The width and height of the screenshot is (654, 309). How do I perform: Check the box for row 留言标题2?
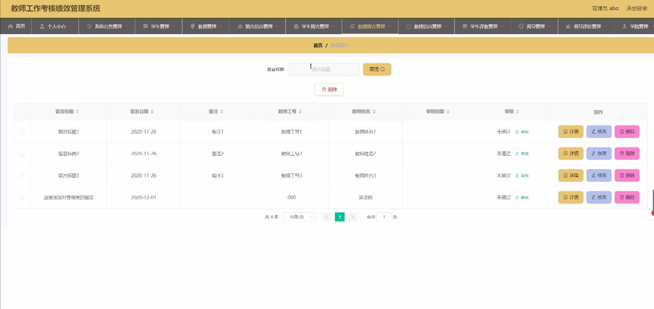pyautogui.click(x=22, y=154)
